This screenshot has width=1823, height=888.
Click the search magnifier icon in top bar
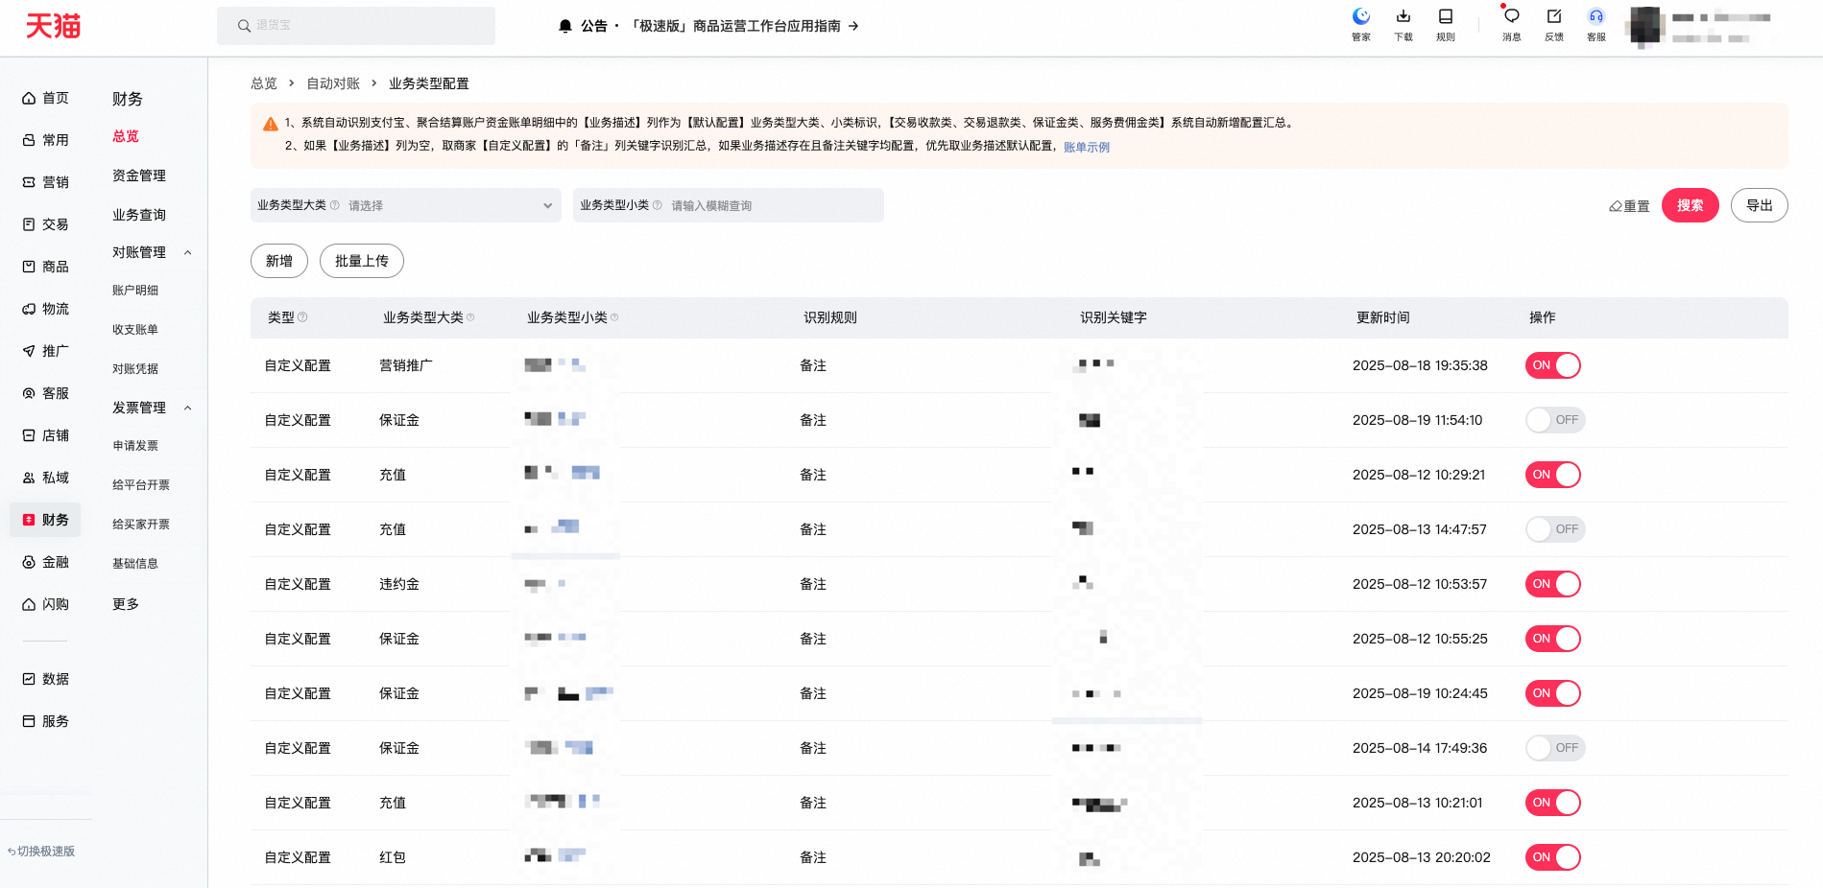click(244, 26)
